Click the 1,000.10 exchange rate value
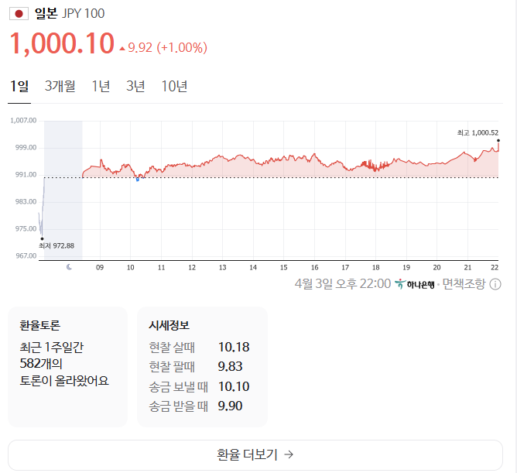Image resolution: width=517 pixels, height=473 pixels. [x=62, y=44]
